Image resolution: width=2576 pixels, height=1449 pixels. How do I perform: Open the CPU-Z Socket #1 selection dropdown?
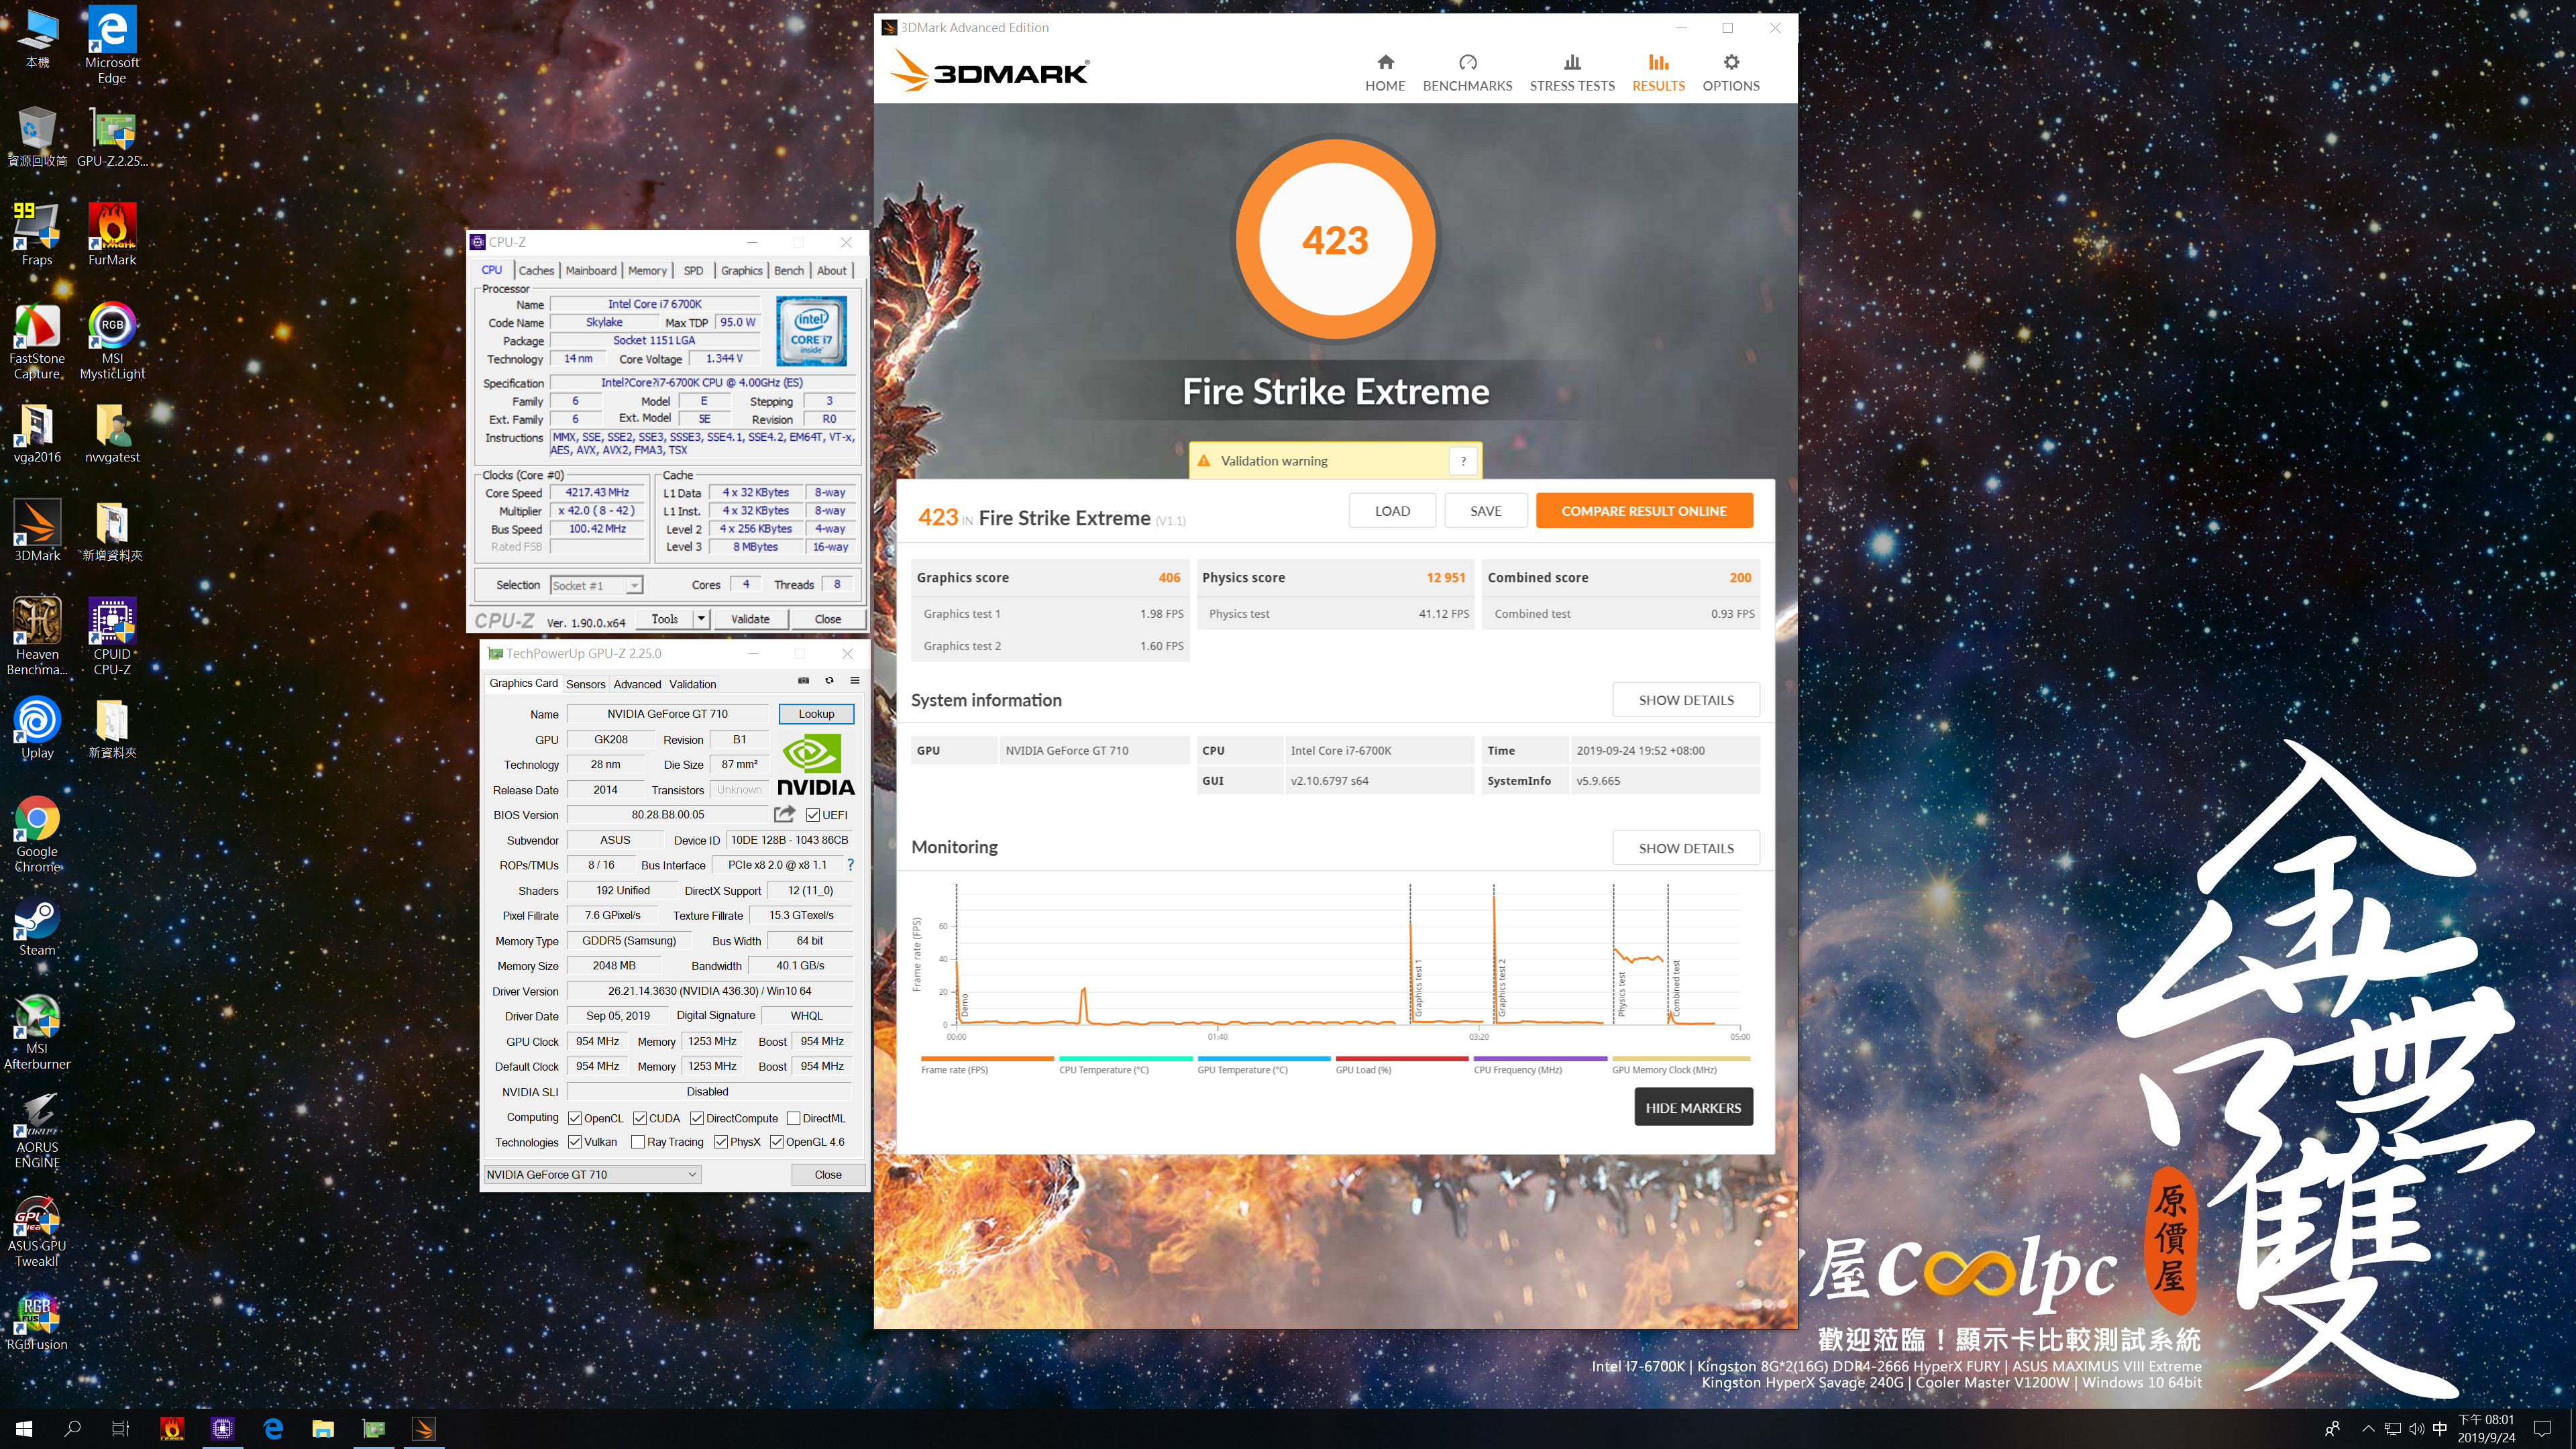596,585
